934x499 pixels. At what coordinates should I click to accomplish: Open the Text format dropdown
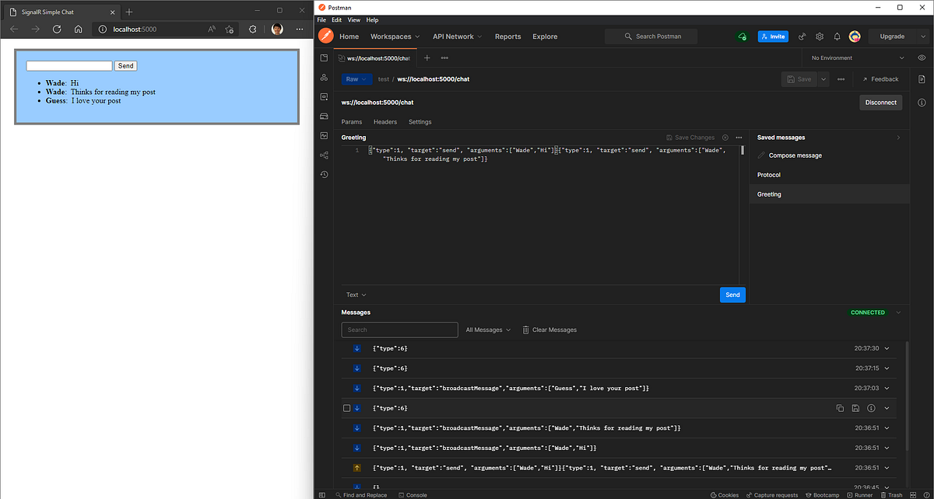(x=356, y=295)
